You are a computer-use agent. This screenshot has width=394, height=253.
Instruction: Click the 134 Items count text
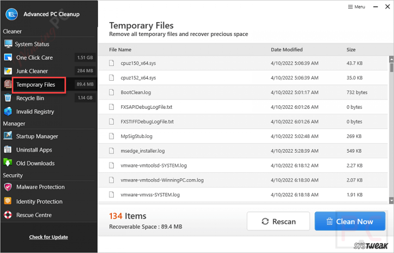(x=128, y=216)
